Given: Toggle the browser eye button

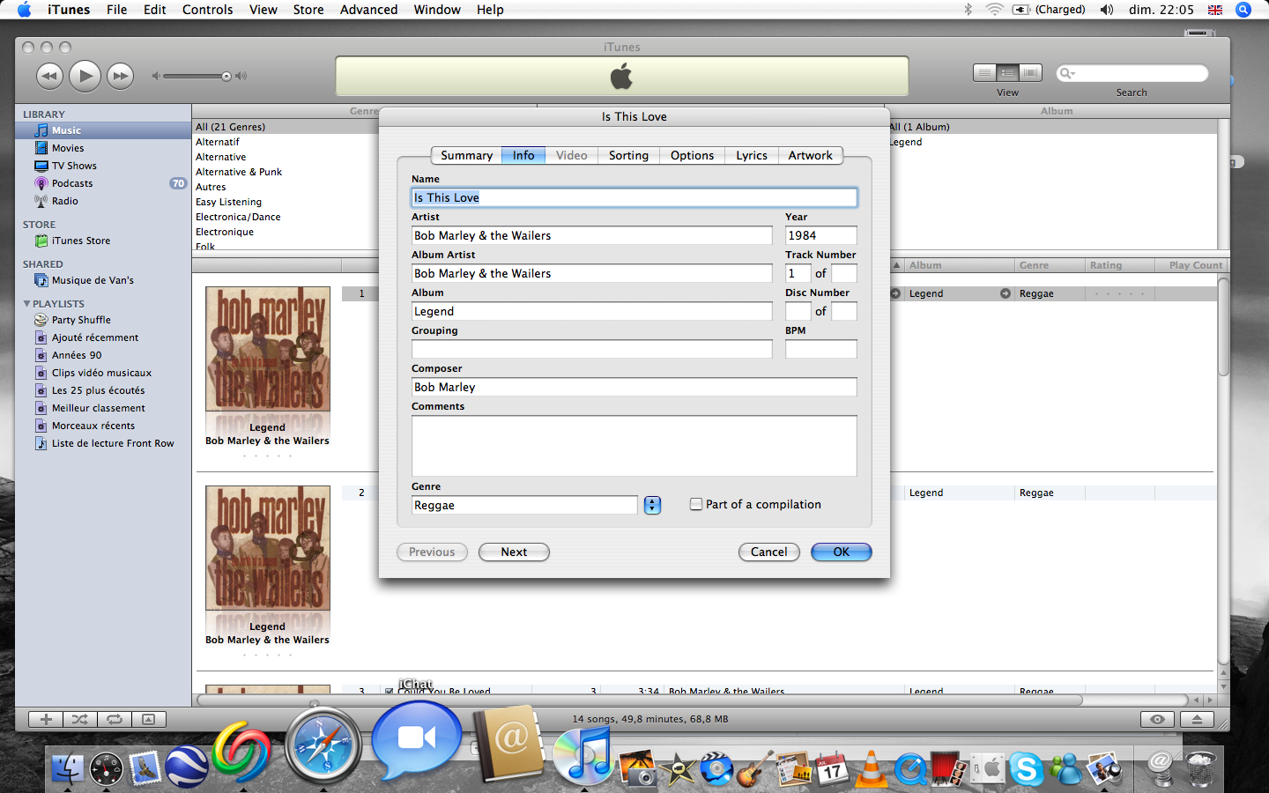Looking at the screenshot, I should (1157, 719).
